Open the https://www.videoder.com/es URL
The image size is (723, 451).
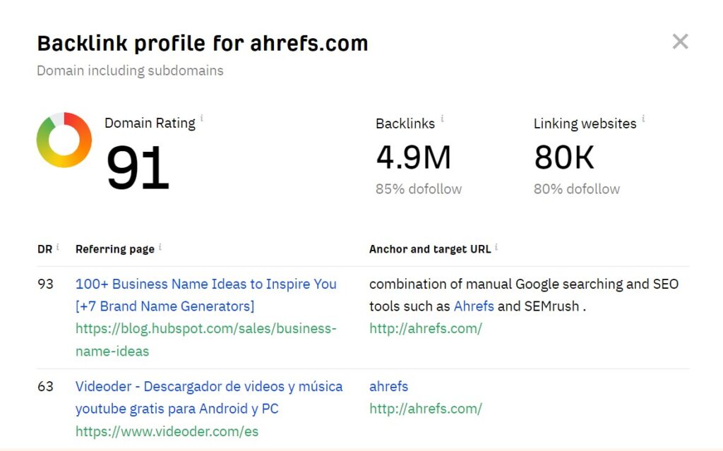[167, 431]
